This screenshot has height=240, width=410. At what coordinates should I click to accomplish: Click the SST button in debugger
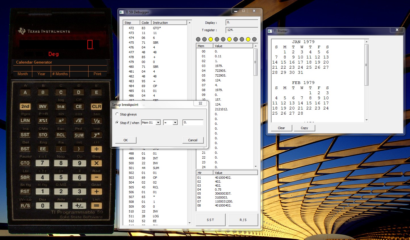(x=211, y=220)
